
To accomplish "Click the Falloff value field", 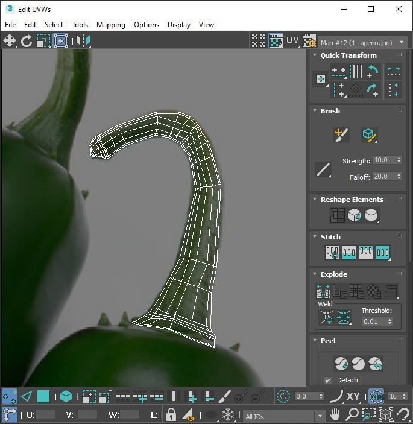I will pos(384,176).
